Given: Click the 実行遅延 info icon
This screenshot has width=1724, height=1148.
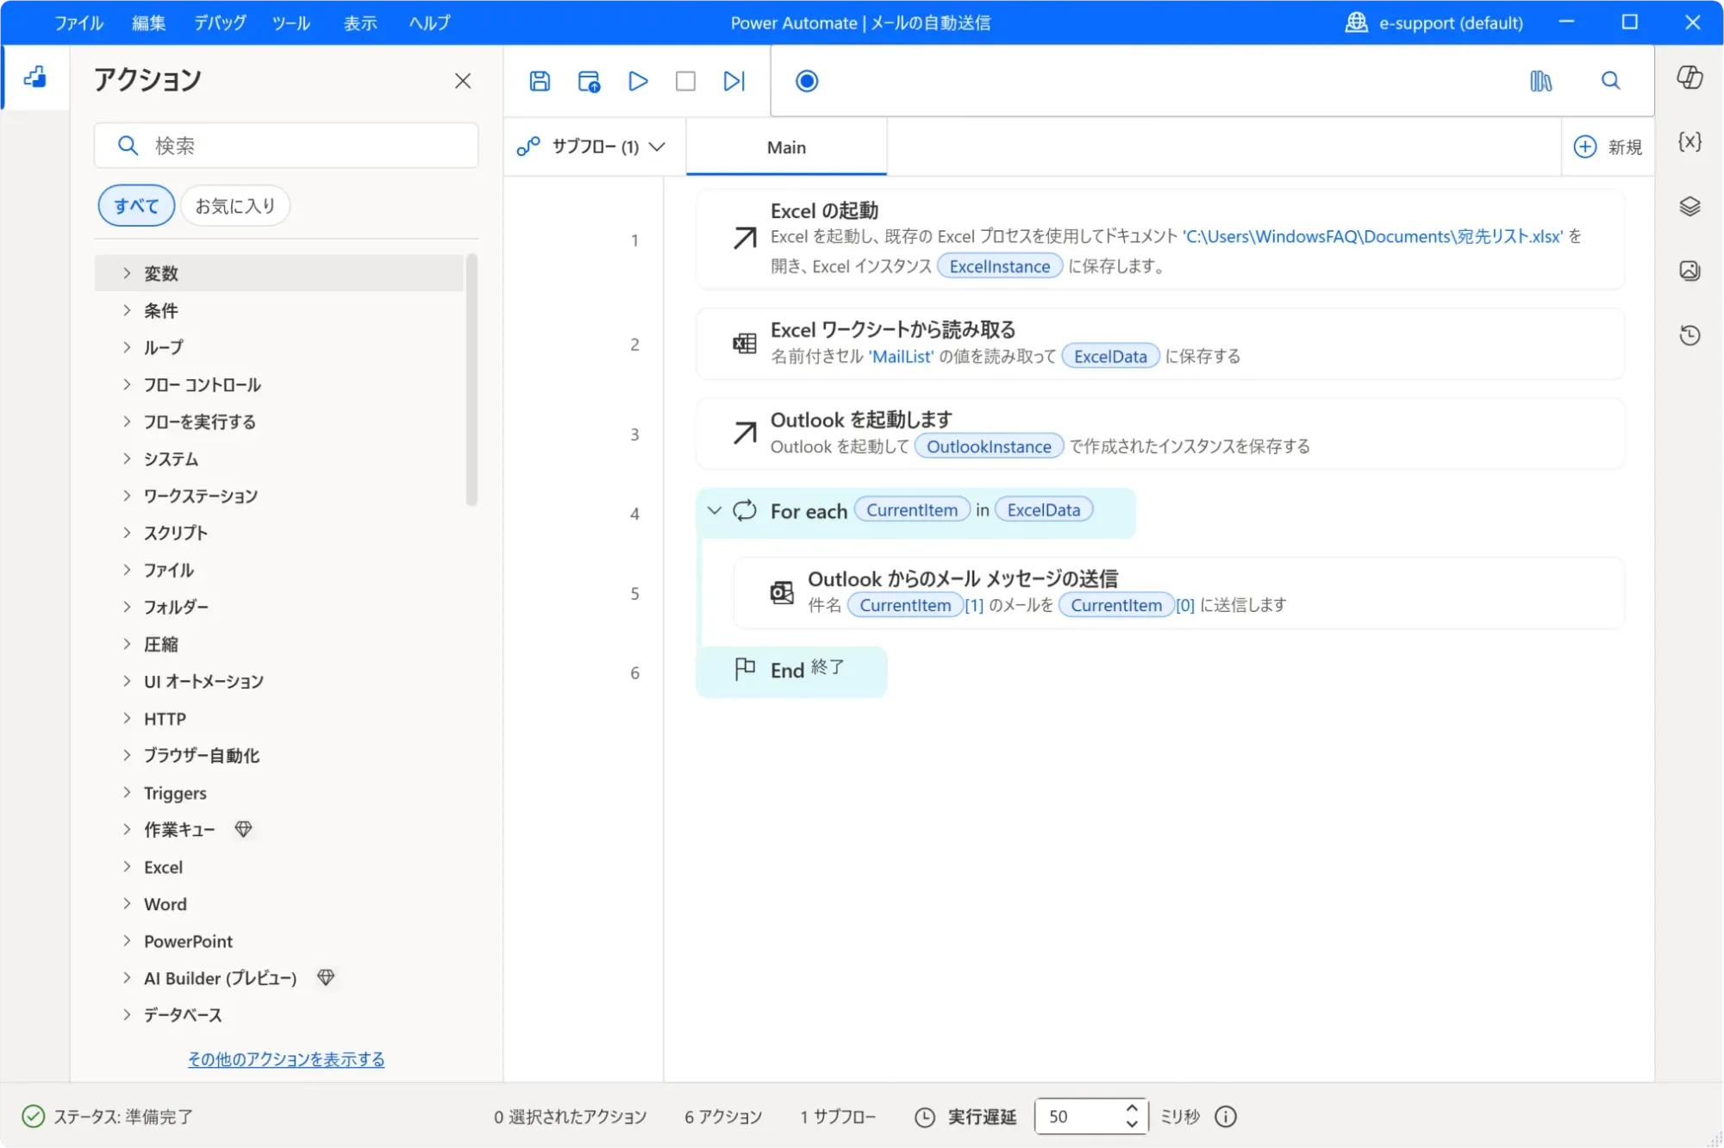Looking at the screenshot, I should (1225, 1117).
